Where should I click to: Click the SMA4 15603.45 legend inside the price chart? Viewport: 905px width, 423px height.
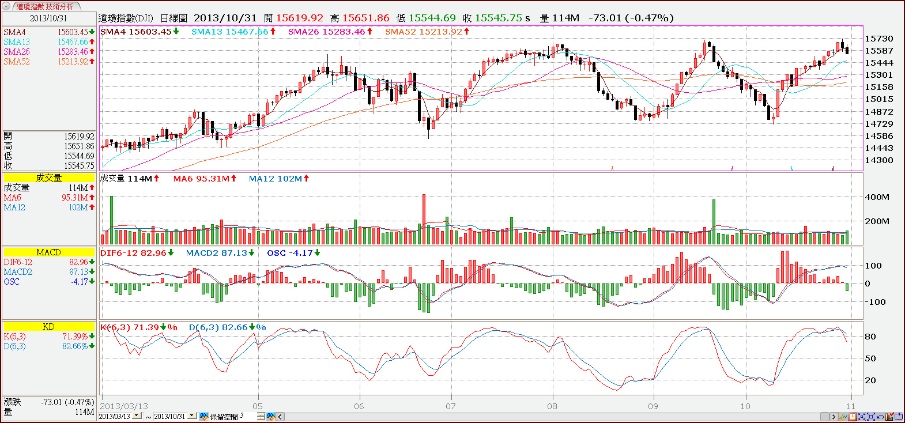click(x=139, y=32)
